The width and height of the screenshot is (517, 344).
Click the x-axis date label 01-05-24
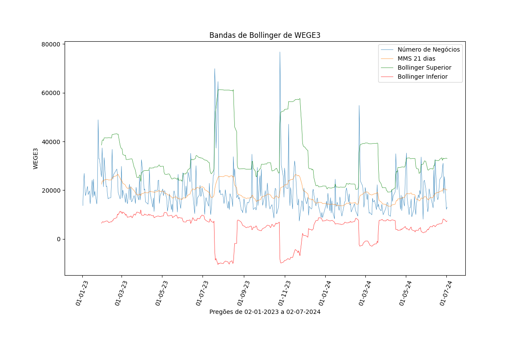click(405, 293)
